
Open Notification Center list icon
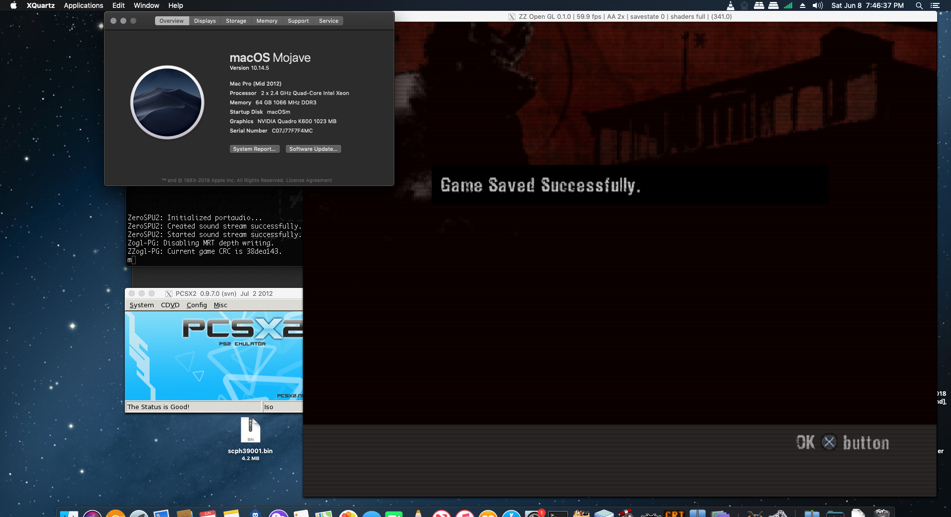point(935,5)
